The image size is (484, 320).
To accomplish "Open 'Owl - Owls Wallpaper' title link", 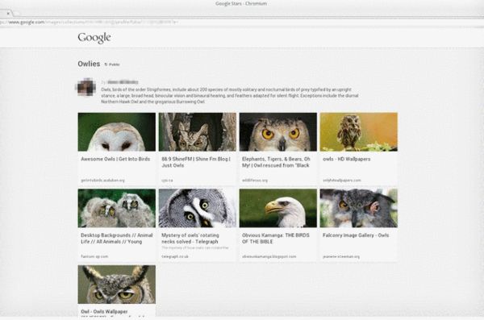I will click(104, 312).
